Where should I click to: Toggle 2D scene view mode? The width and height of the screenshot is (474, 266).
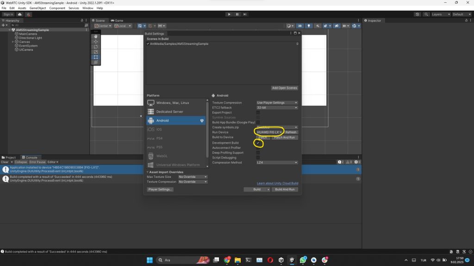tap(299, 26)
